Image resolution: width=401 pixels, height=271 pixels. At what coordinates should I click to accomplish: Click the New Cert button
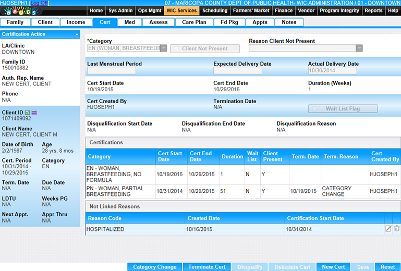coord(333,267)
